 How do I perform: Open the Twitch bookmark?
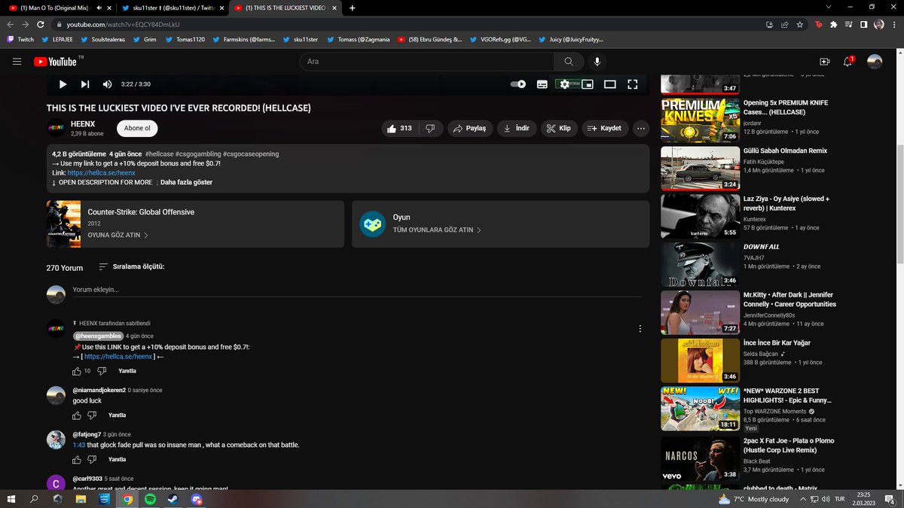(x=20, y=39)
